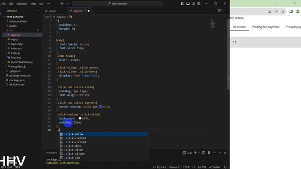Open editor more actions ellipsis
Image resolution: width=301 pixels, height=169 pixels.
225,11
